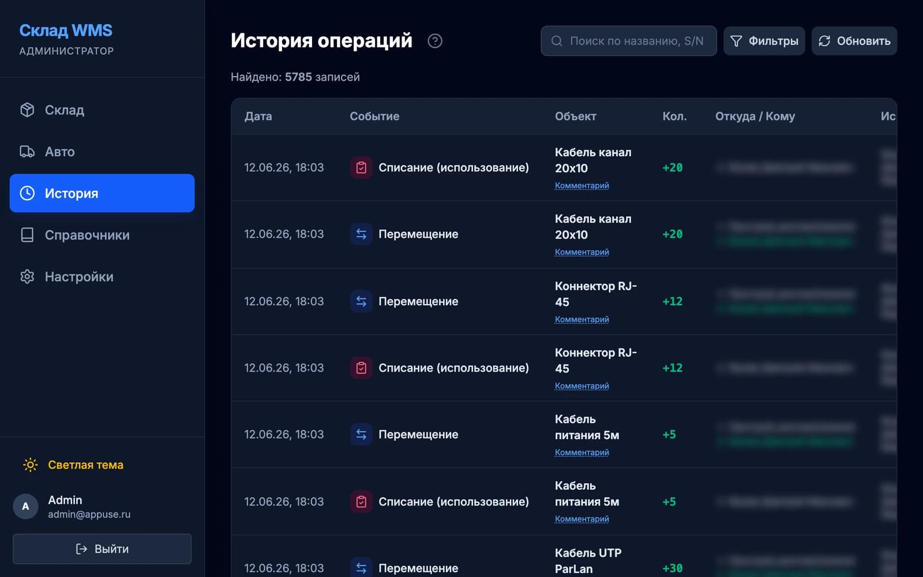
Task: Click the Объект column header
Action: pos(575,116)
